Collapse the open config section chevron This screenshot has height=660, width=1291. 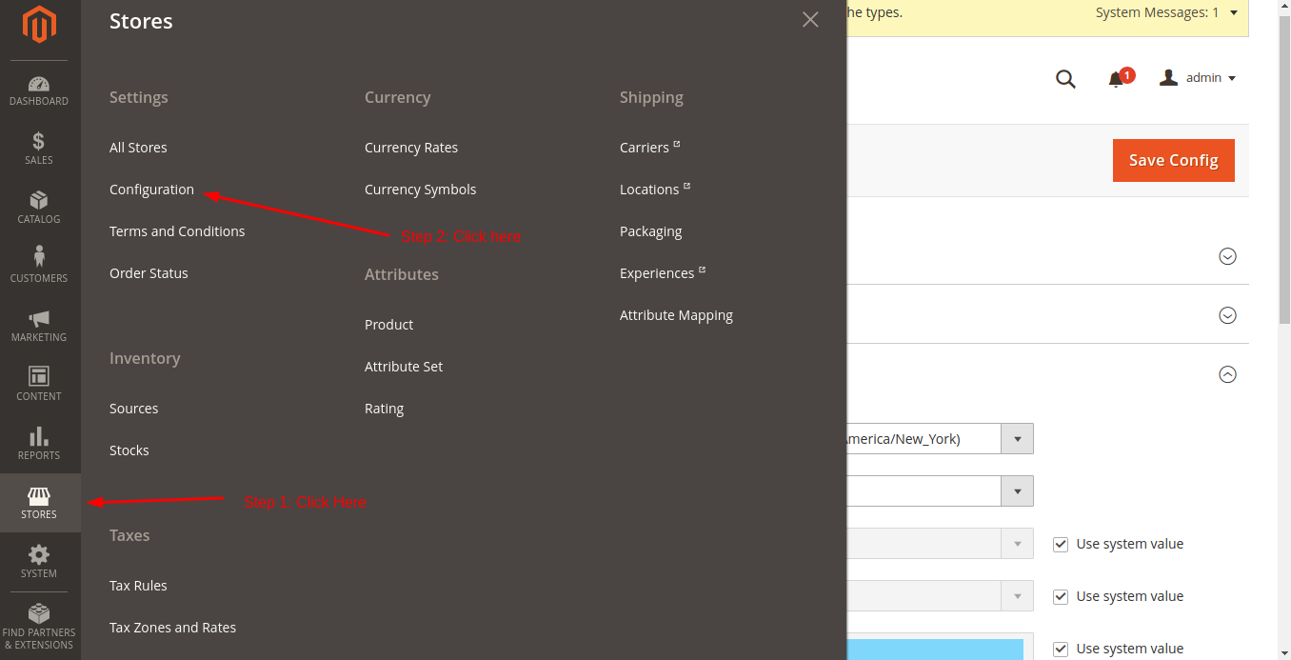click(x=1228, y=374)
